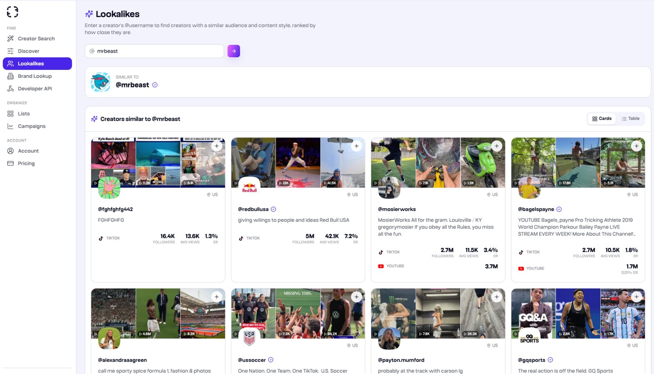Image resolution: width=654 pixels, height=374 pixels.
Task: Click the TikTok icon on @redbullusa card
Action: click(x=241, y=238)
